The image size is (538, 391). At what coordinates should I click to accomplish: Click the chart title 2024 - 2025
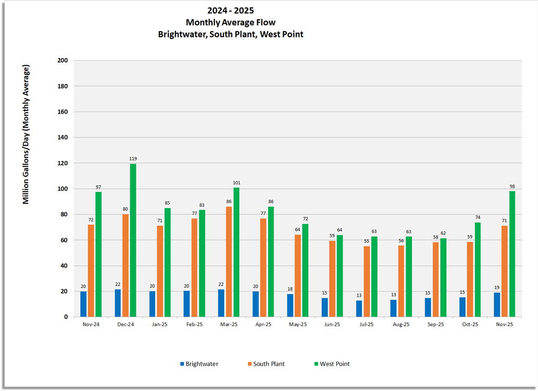[231, 10]
